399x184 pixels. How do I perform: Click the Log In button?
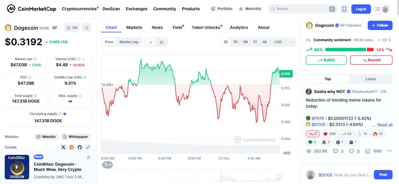coord(361,9)
